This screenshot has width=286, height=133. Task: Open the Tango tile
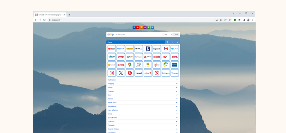tap(175, 65)
